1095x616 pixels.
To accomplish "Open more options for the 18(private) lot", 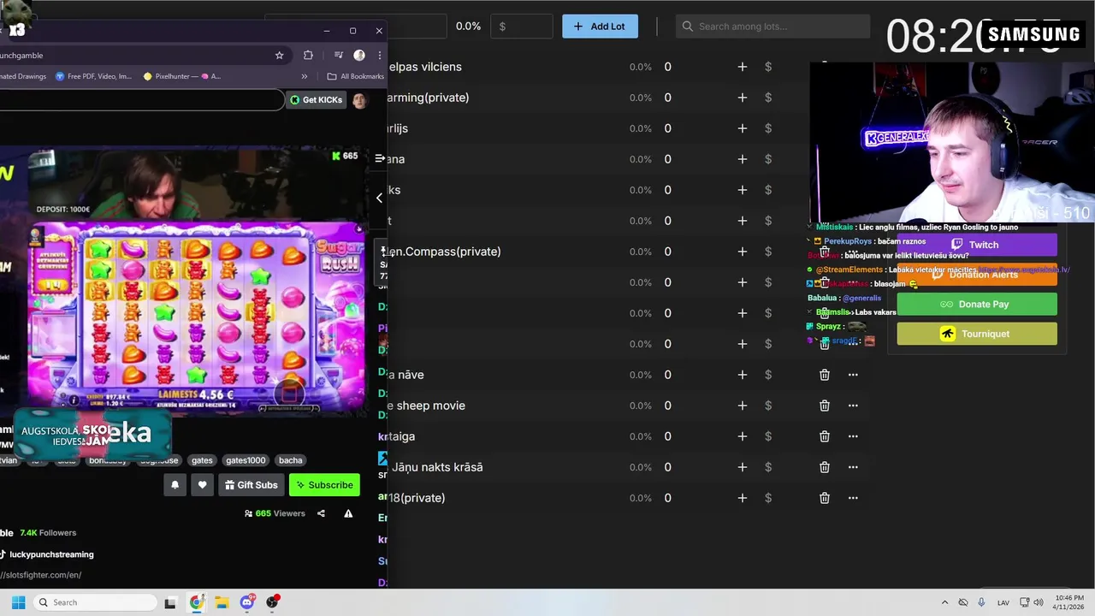I will (853, 498).
